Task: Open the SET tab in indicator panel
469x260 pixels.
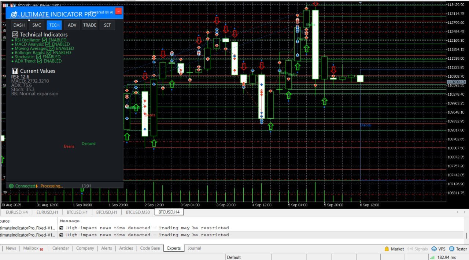Action: point(107,25)
